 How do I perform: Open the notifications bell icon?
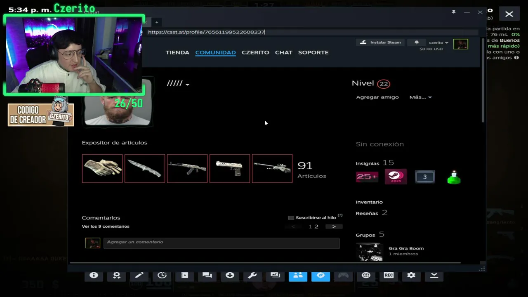tap(417, 42)
